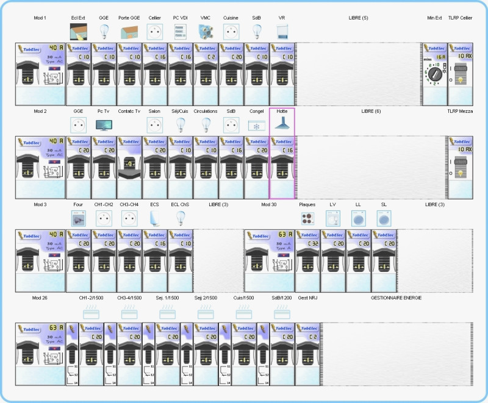Toggle the Mod 1 40 A differential breaker
The image size is (488, 403).
[x=40, y=74]
